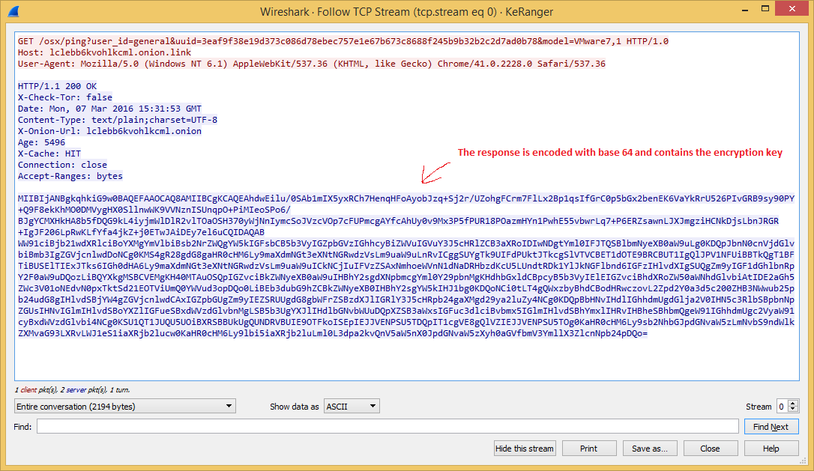Click the packet count status text

[72, 389]
